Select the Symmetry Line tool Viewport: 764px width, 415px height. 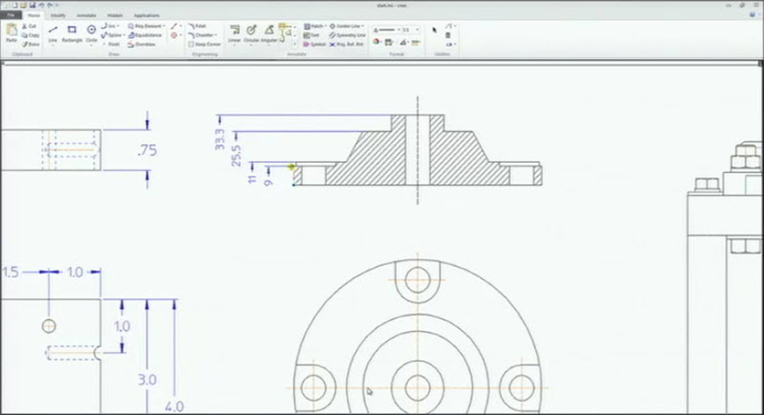click(347, 35)
